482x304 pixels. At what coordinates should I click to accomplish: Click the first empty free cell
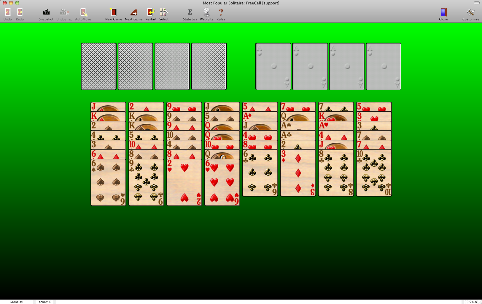[x=99, y=66]
